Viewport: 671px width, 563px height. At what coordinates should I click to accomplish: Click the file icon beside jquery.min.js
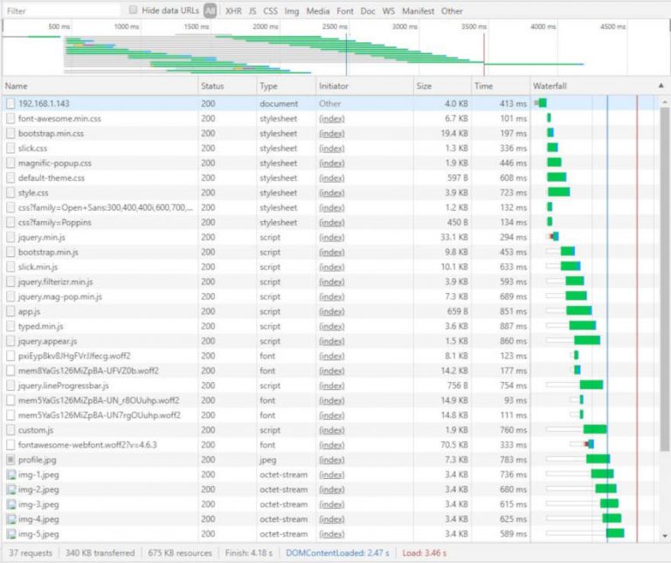10,237
